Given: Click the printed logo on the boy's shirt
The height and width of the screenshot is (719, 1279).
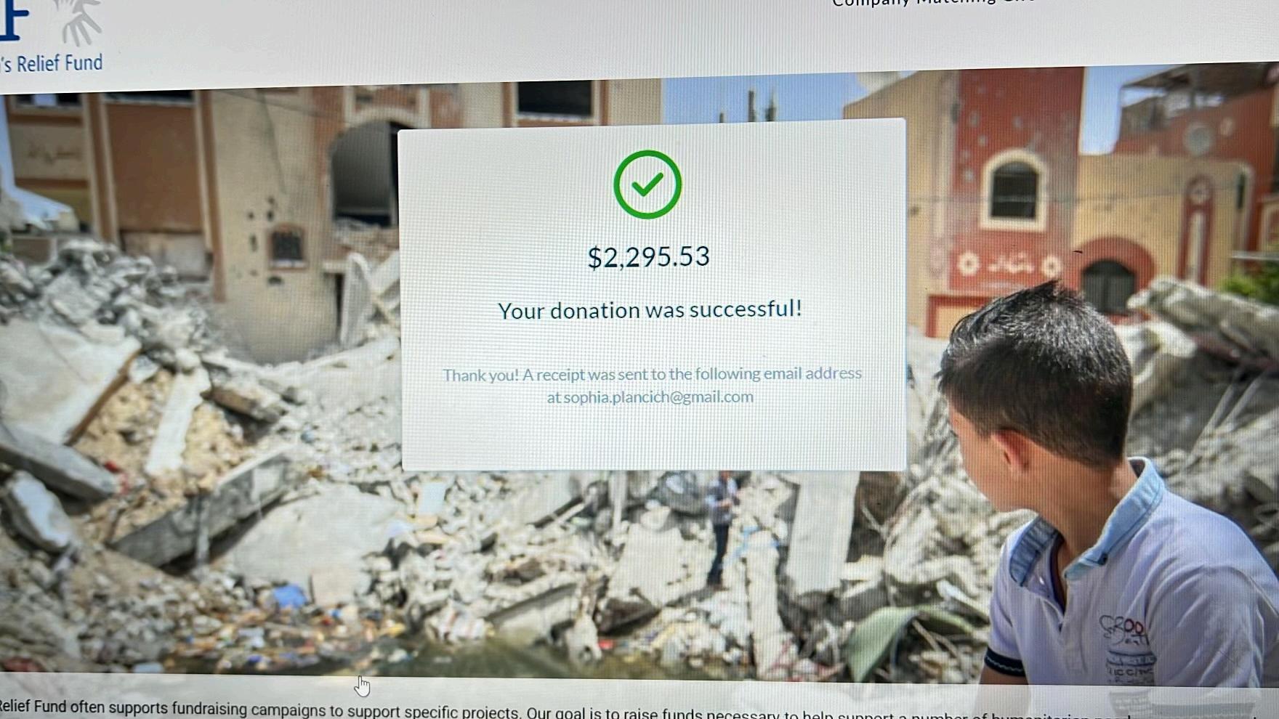Looking at the screenshot, I should click(1125, 646).
